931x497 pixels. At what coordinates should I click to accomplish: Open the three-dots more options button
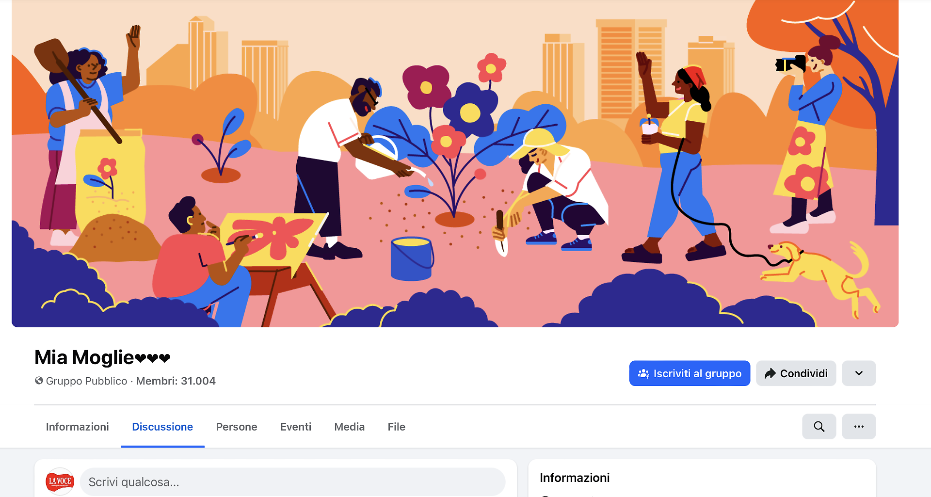coord(859,427)
